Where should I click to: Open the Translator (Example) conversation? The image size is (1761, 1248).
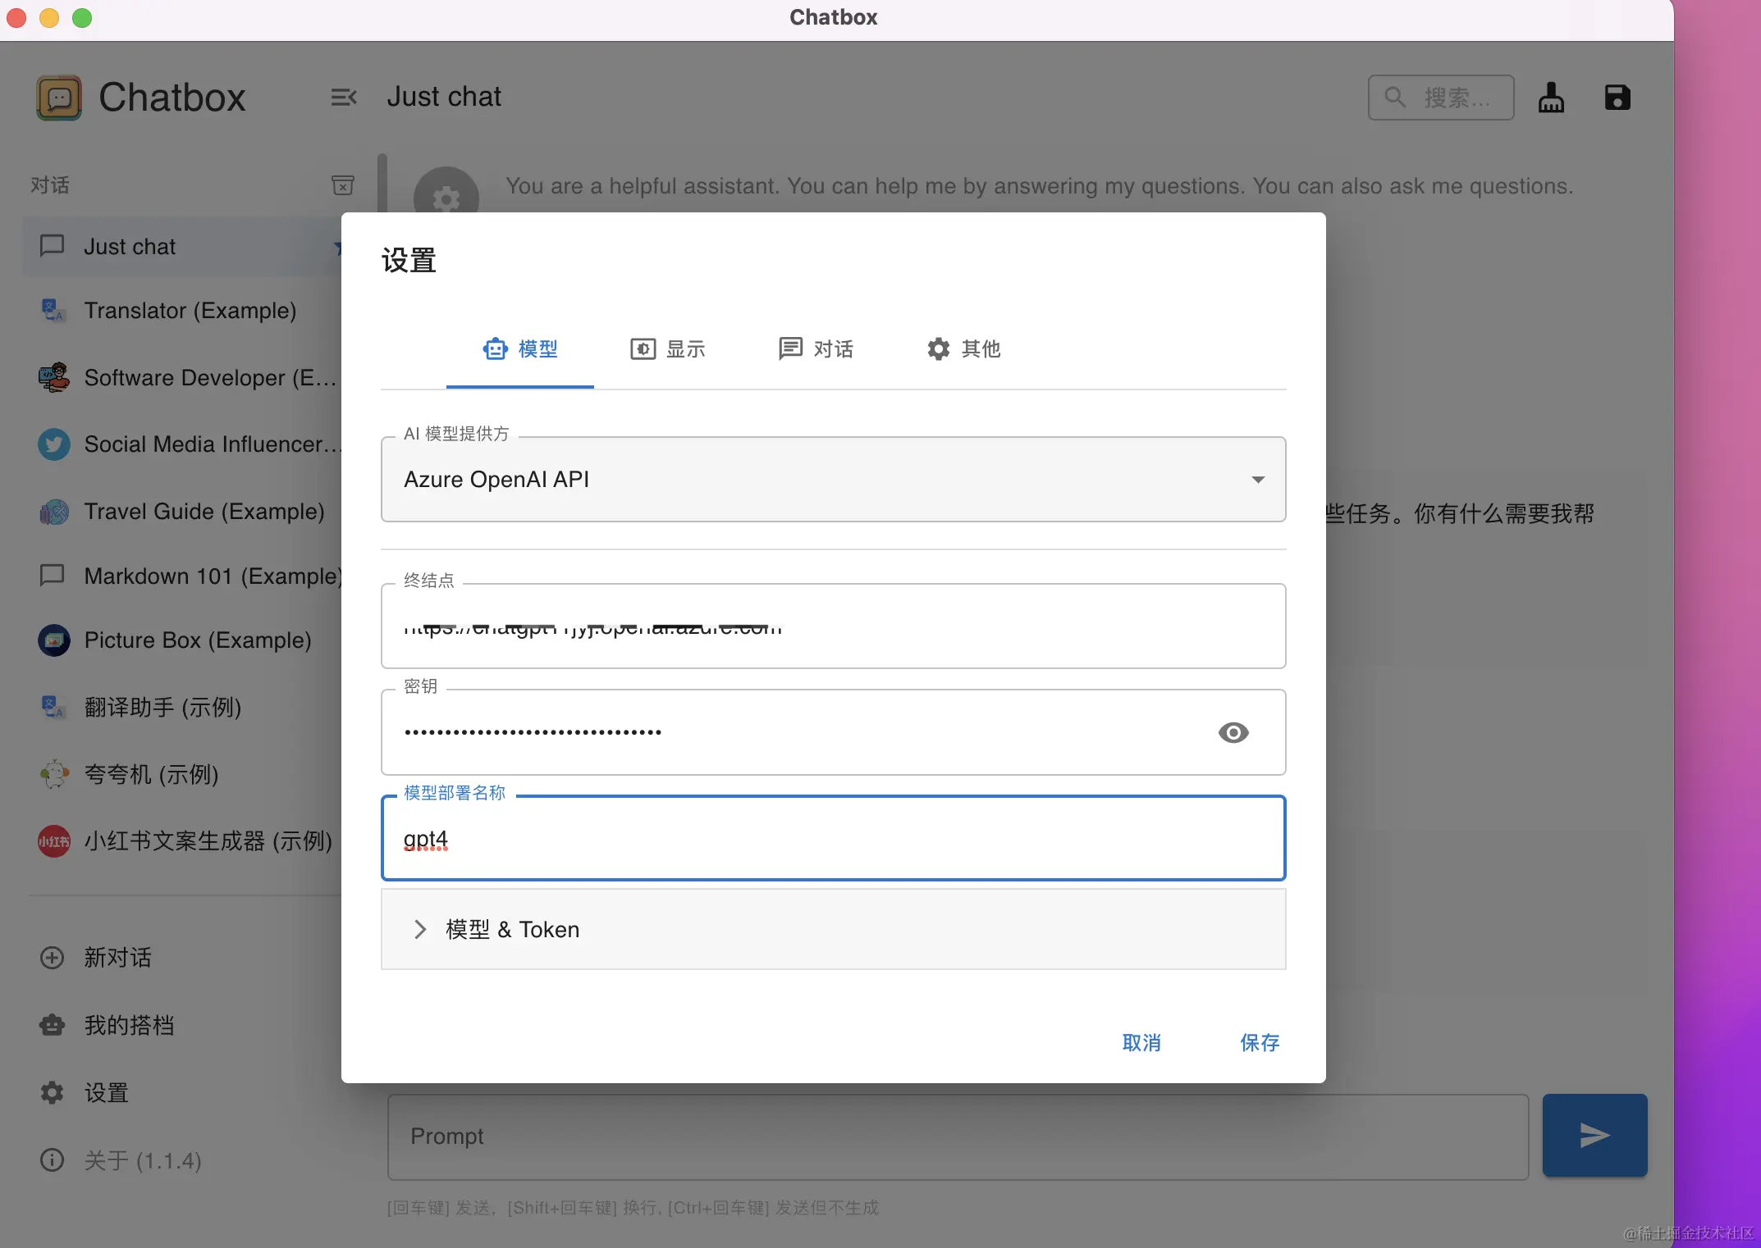[190, 311]
